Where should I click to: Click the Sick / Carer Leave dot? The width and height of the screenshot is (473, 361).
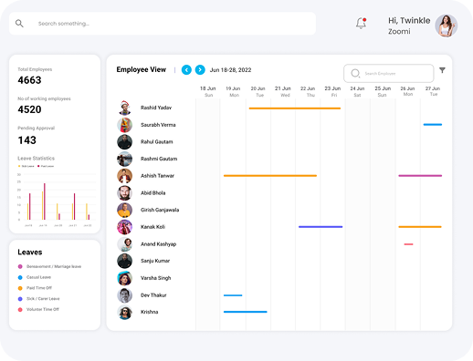point(20,299)
